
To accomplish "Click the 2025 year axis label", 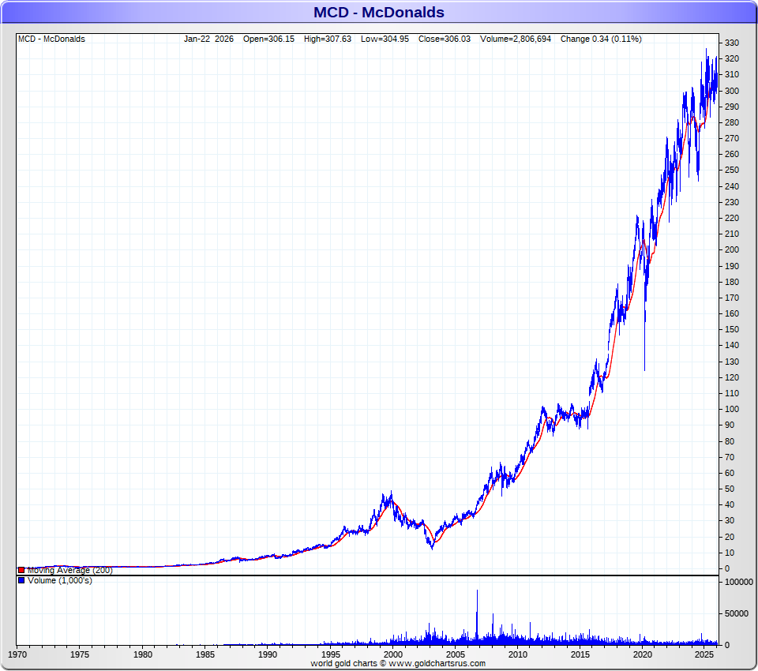I will [x=704, y=654].
